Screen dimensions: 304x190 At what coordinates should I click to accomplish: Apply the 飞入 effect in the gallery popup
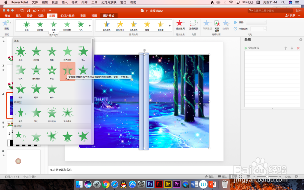(x=83, y=53)
